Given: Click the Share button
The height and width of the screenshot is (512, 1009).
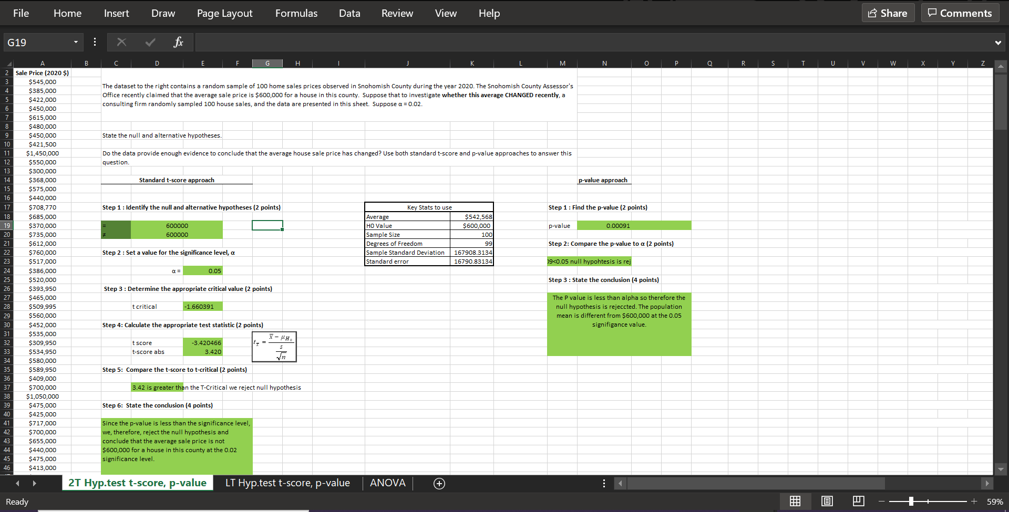Looking at the screenshot, I should coord(888,13).
